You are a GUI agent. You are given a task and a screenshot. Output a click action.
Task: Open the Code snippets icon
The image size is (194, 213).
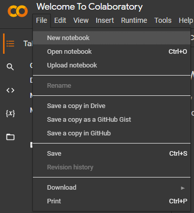10,90
